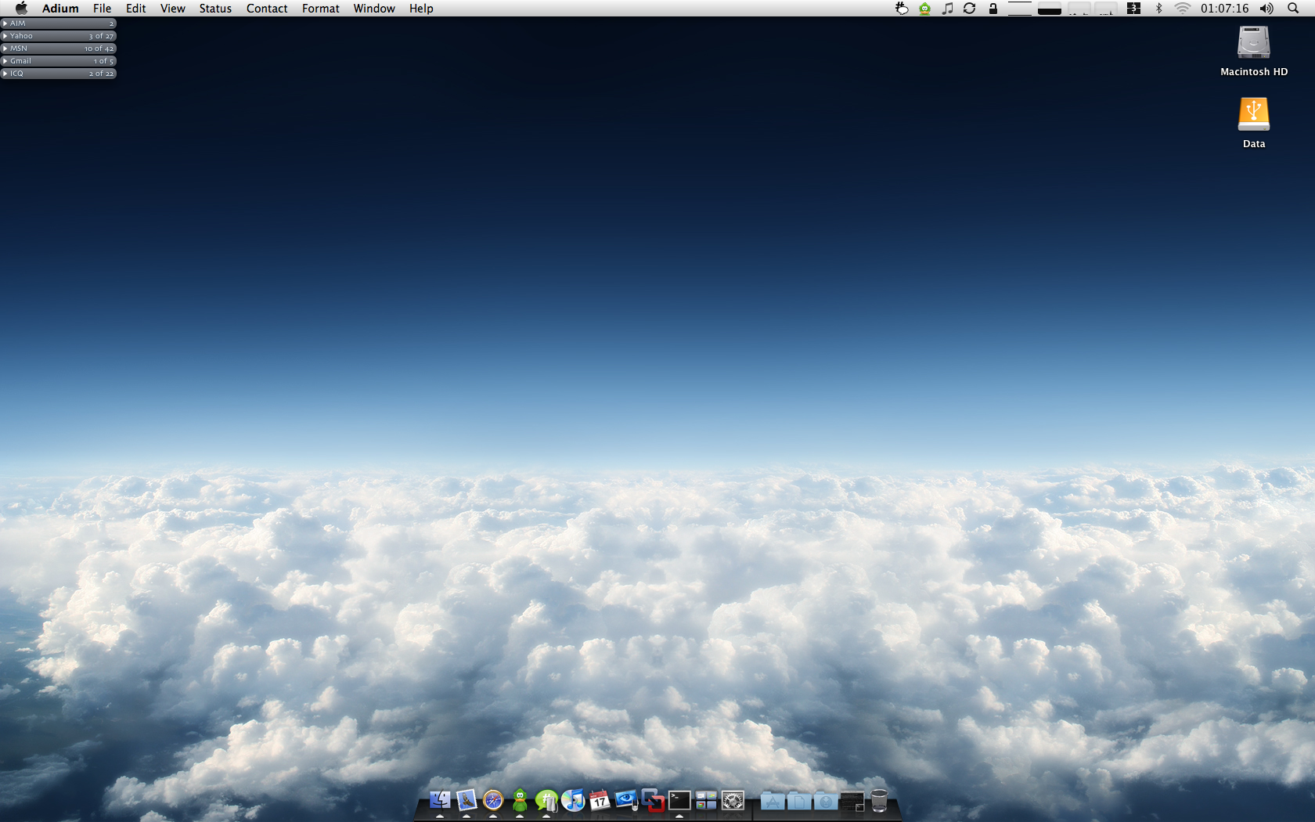Open the Mail app from the Dock
The width and height of the screenshot is (1315, 822).
(x=467, y=800)
